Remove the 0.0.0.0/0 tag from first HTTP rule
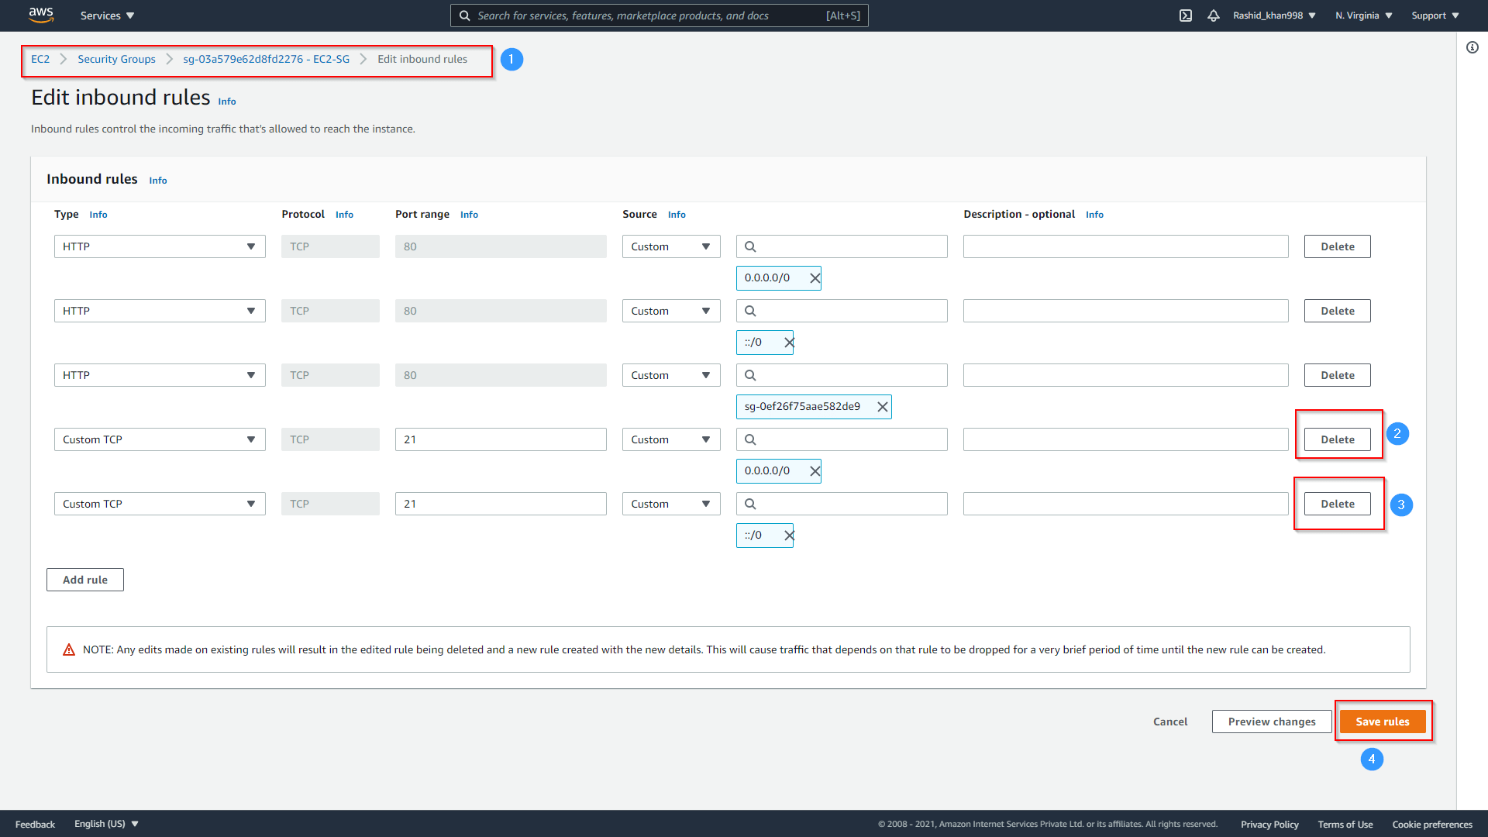Image resolution: width=1488 pixels, height=837 pixels. point(815,278)
